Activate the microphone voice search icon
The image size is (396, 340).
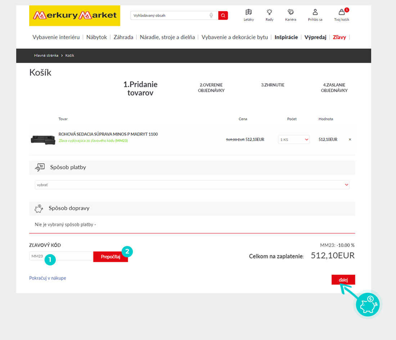211,15
